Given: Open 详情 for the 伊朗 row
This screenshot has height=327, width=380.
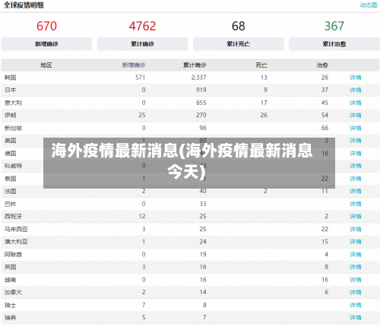Looking at the screenshot, I should coord(356,116).
